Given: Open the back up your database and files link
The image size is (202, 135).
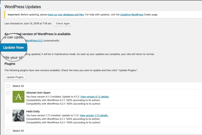Looking at the screenshot, I should click(66, 15).
